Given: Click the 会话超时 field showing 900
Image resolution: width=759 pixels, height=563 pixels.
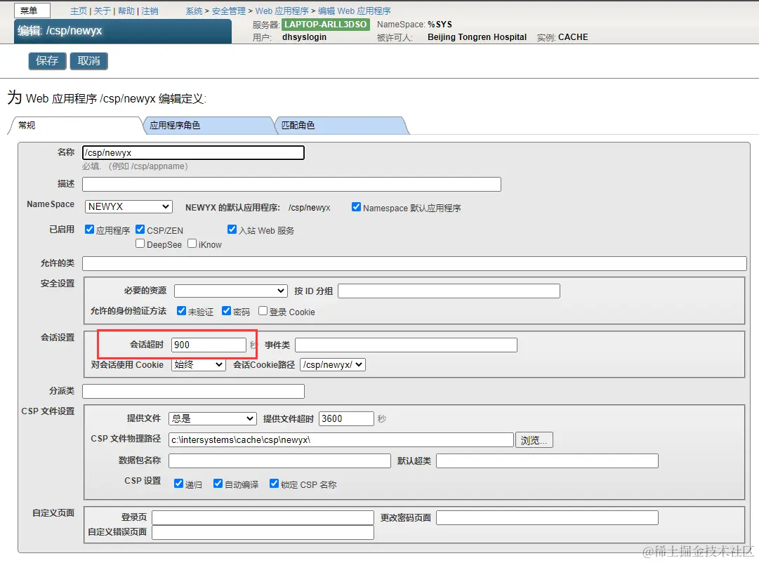Looking at the screenshot, I should click(x=209, y=345).
